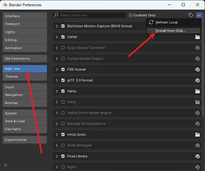Enable Cycles Render Engine checkbox
The image size is (205, 171).
pos(63,59)
